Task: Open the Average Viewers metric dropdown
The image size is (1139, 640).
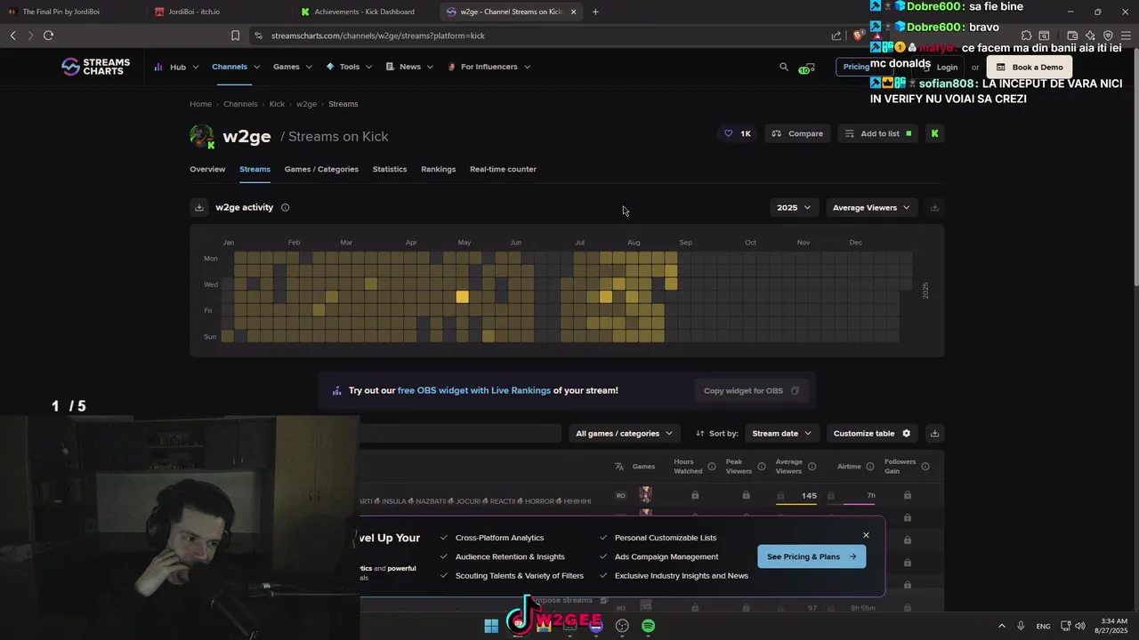Action: (x=871, y=207)
